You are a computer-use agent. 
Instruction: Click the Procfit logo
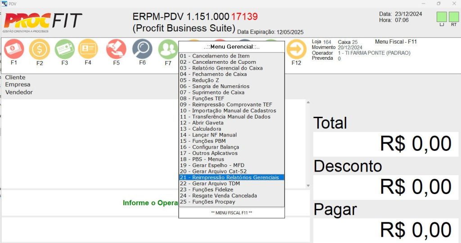43,22
